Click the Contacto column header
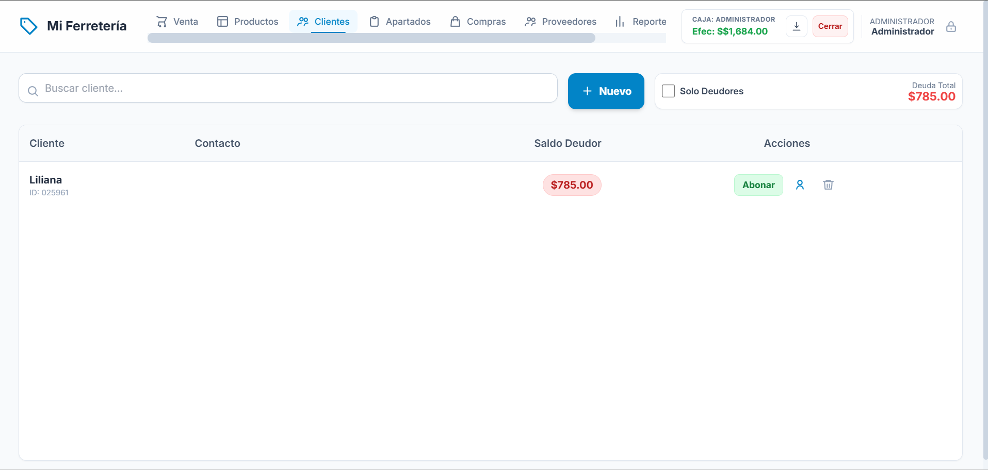This screenshot has width=988, height=470. tap(217, 143)
